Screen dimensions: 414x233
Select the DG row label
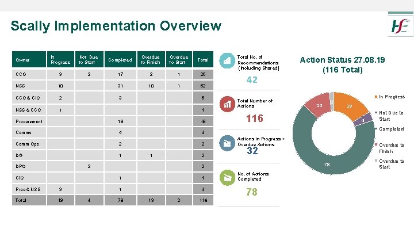click(x=19, y=155)
